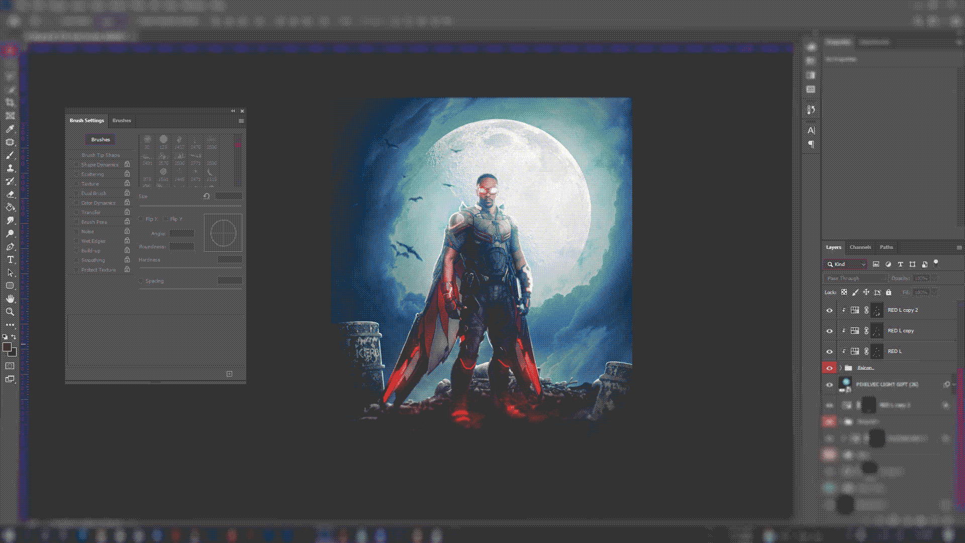The width and height of the screenshot is (965, 543).
Task: Open the Edit Toolbar three-dots button
Action: pyautogui.click(x=10, y=325)
